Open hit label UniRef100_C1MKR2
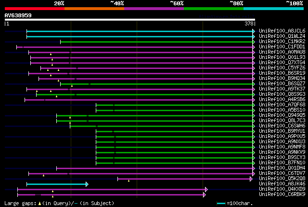Screen dimensions: 308x207 coord(282,41)
